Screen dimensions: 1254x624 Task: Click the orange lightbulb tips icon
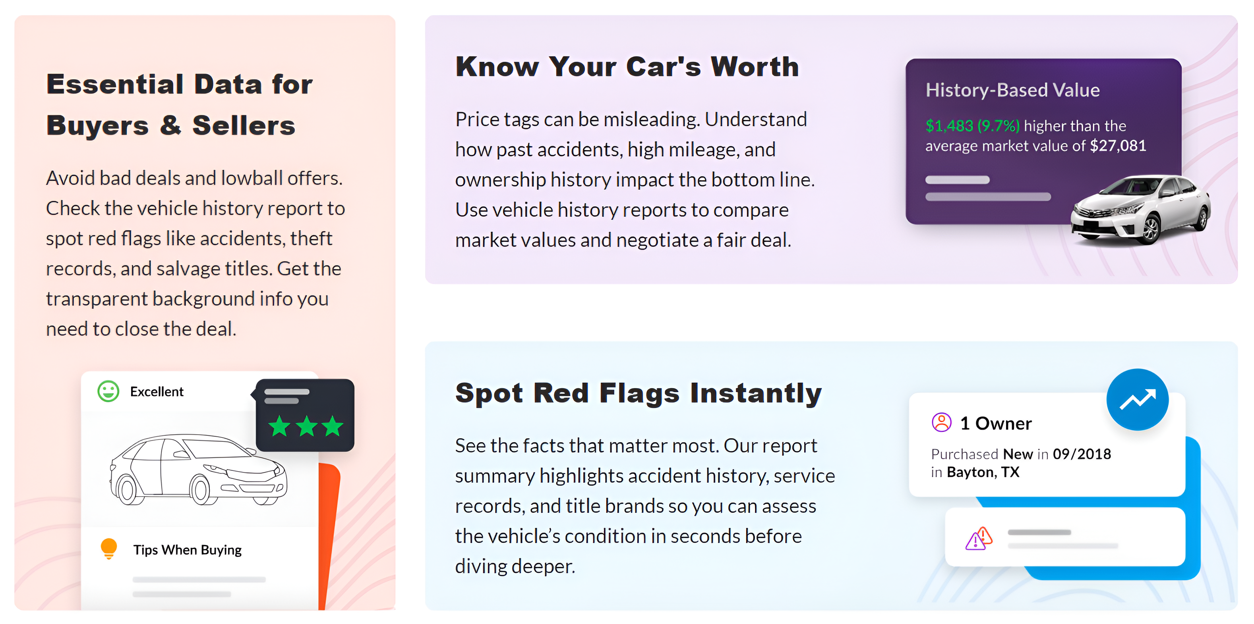(108, 549)
